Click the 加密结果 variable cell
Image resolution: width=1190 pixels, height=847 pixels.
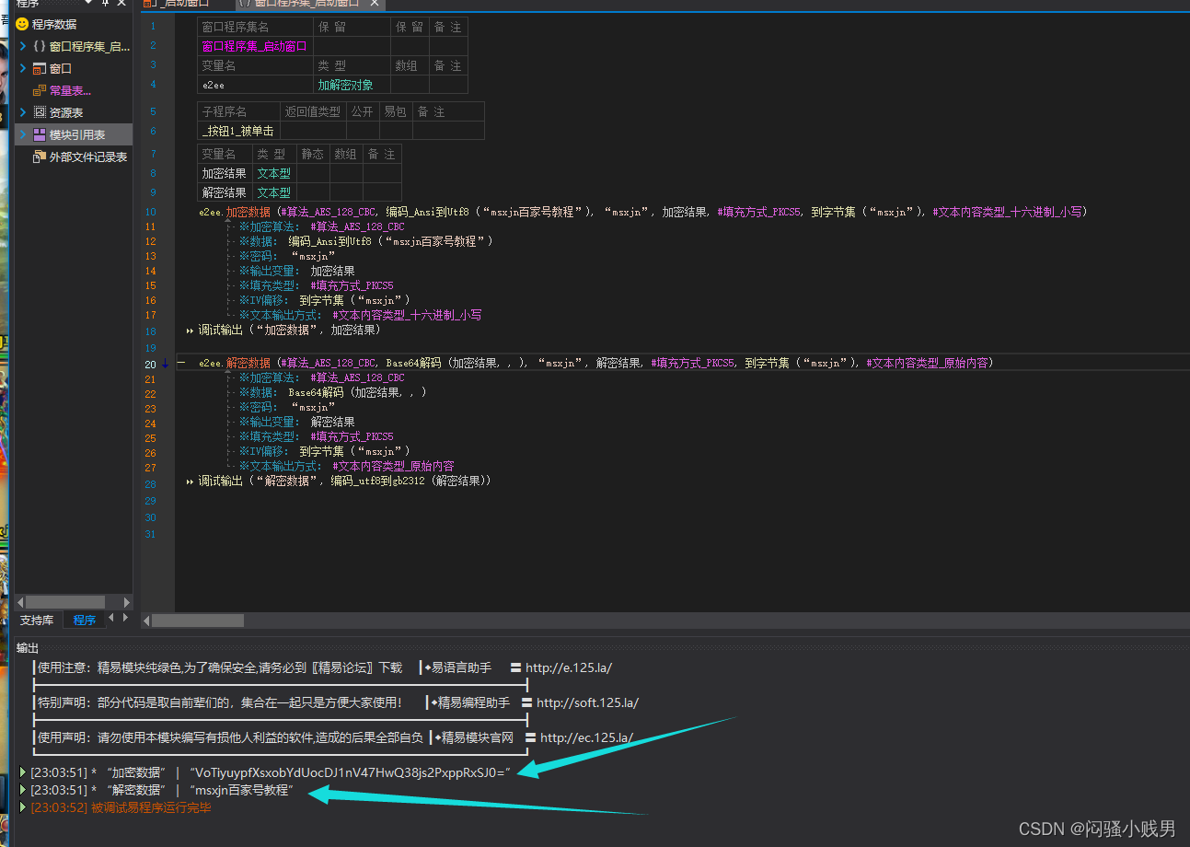pos(225,173)
